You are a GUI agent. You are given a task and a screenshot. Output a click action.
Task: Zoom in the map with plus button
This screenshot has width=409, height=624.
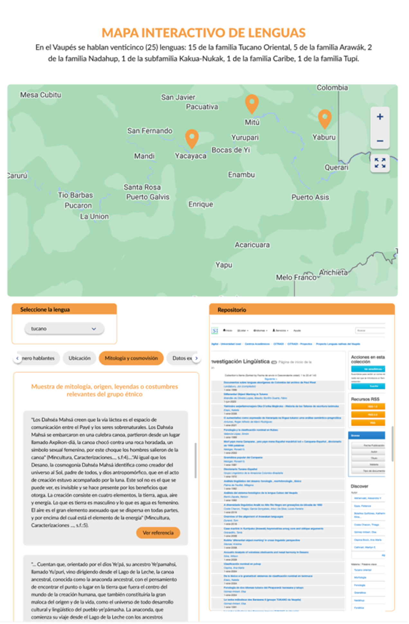pyautogui.click(x=380, y=117)
